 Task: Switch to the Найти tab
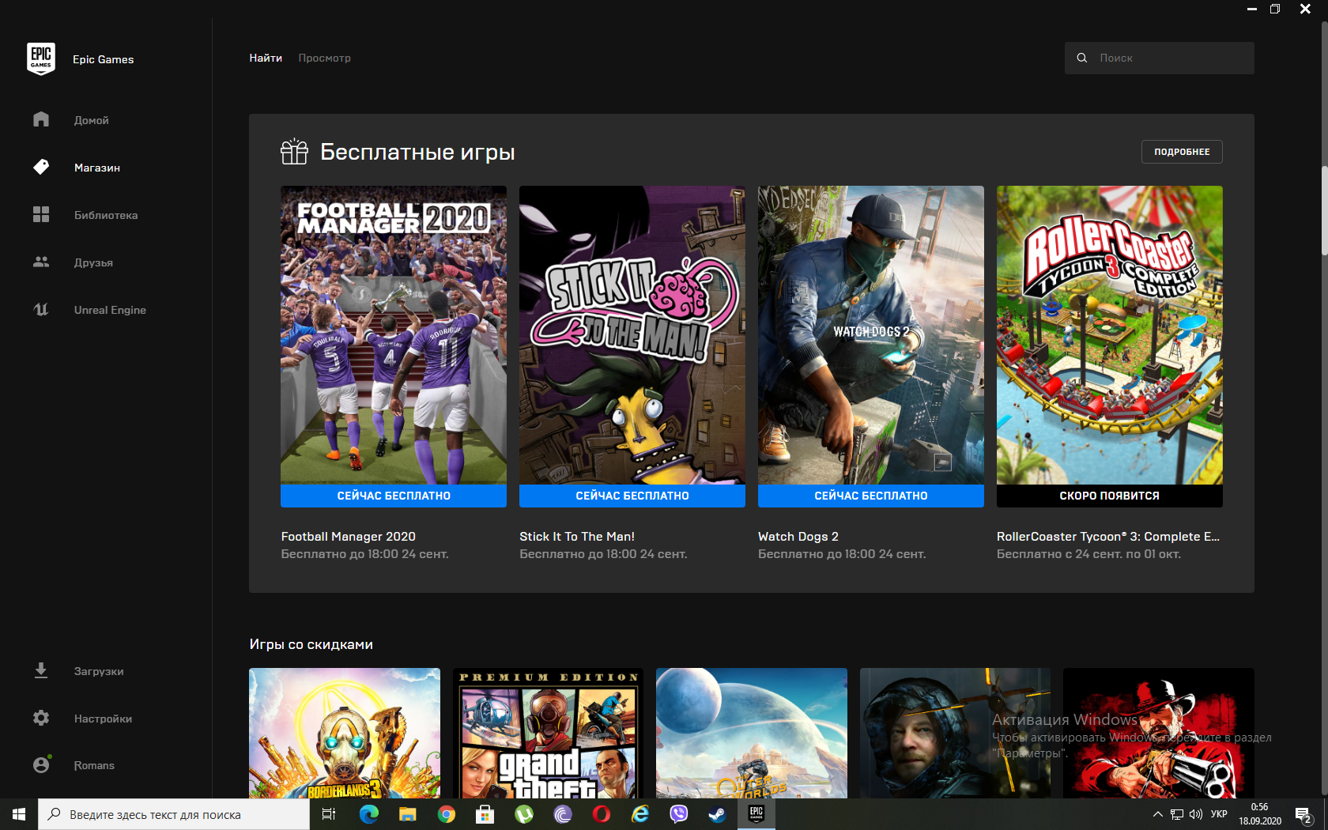click(266, 58)
